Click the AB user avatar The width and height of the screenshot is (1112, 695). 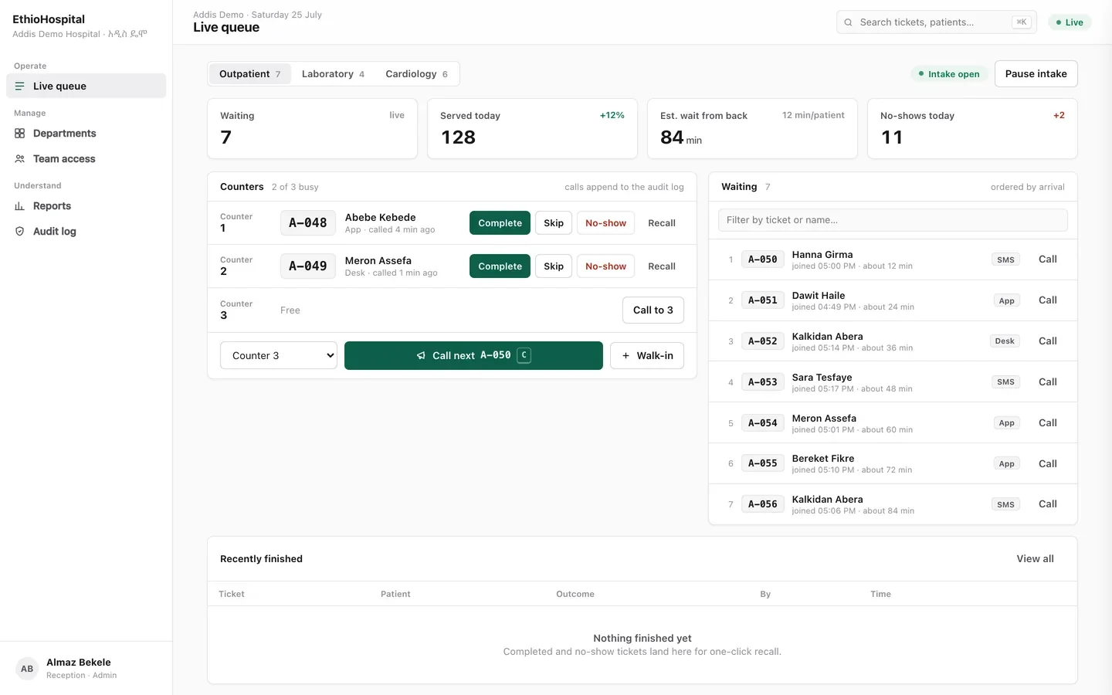click(27, 669)
